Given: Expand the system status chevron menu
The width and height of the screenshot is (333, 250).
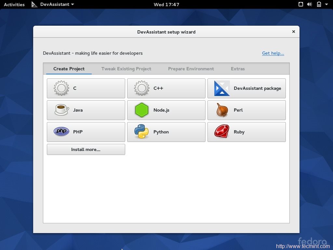Looking at the screenshot, I should point(327,4).
